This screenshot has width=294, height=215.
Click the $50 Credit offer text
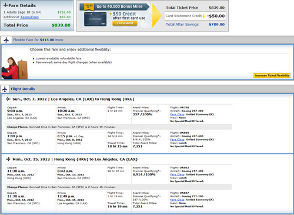[x=124, y=14]
